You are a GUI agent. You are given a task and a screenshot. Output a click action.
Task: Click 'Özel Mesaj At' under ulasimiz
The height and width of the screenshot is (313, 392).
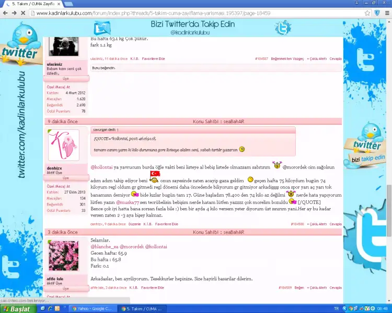tap(58, 87)
